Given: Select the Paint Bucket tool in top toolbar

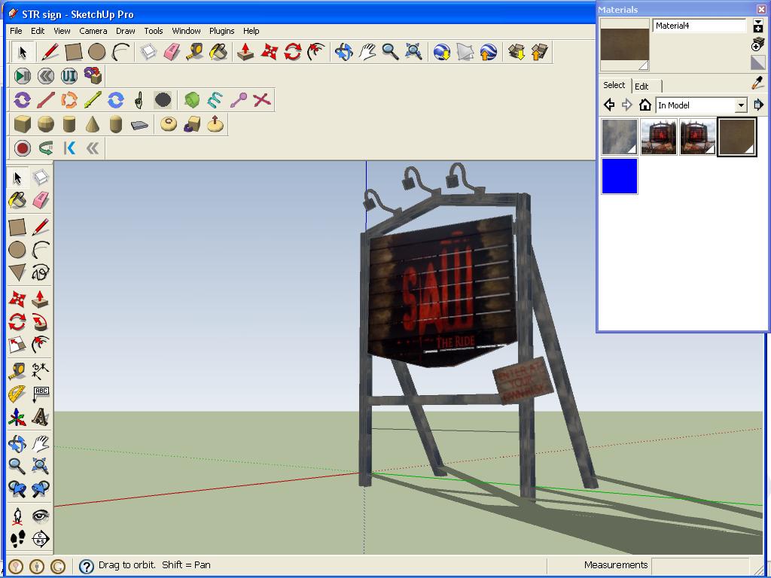Looking at the screenshot, I should point(218,52).
